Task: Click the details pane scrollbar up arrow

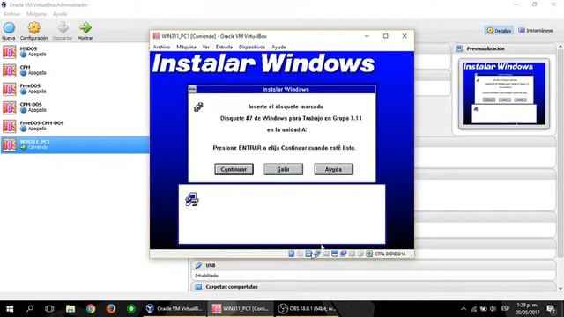Action: (x=560, y=47)
